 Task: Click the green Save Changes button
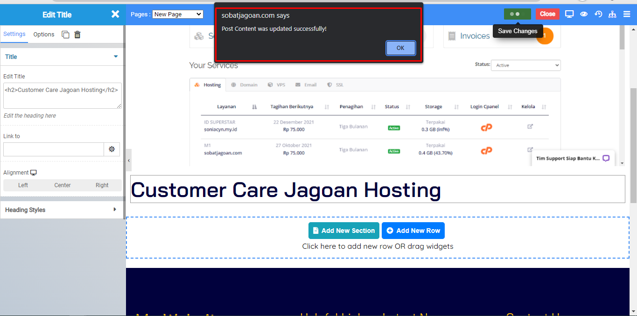pyautogui.click(x=518, y=14)
